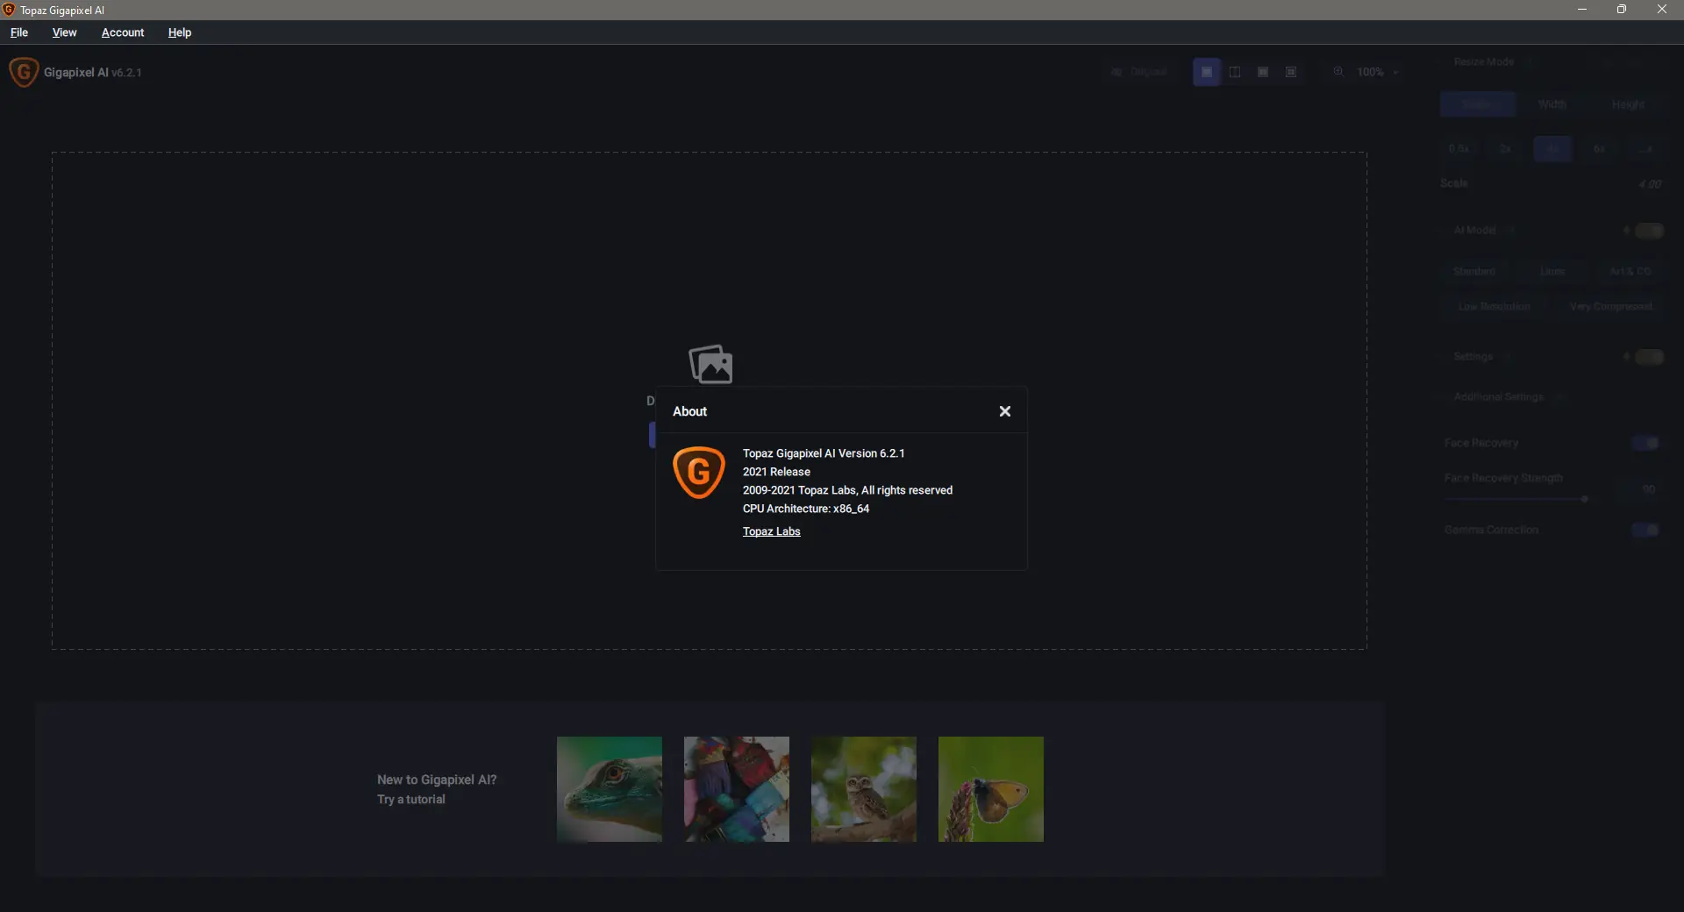Open the butterfly tutorial thumbnail
The height and width of the screenshot is (912, 1684).
click(991, 789)
